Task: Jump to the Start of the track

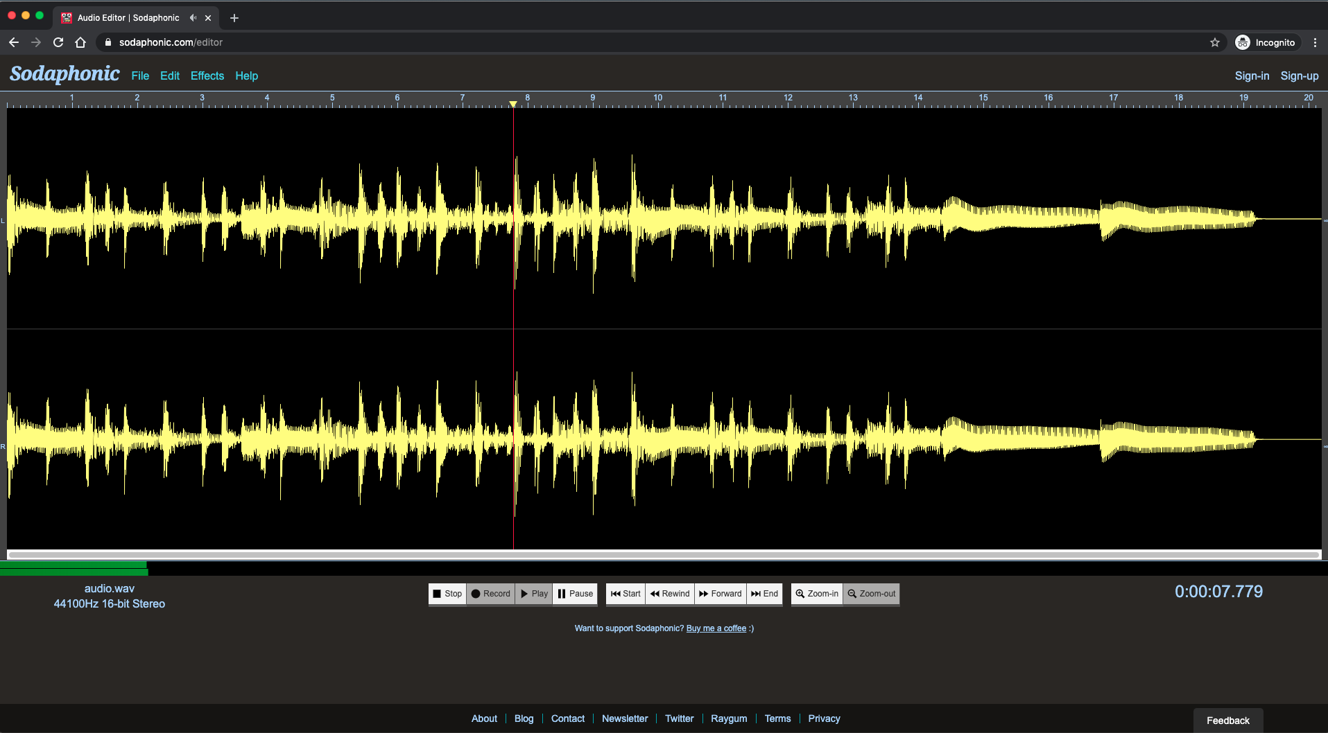Action: 626,594
